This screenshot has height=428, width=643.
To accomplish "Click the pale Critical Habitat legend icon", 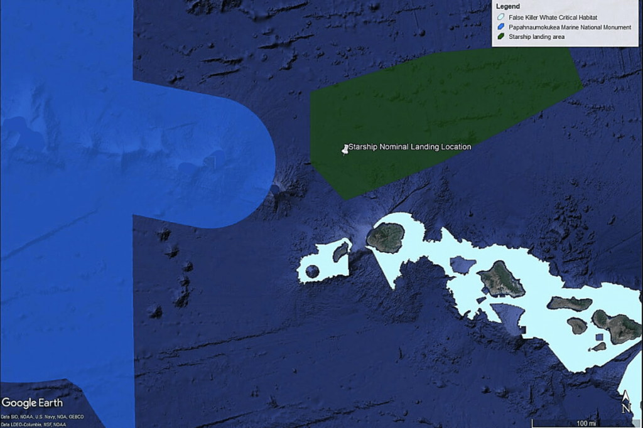I will click(x=500, y=18).
